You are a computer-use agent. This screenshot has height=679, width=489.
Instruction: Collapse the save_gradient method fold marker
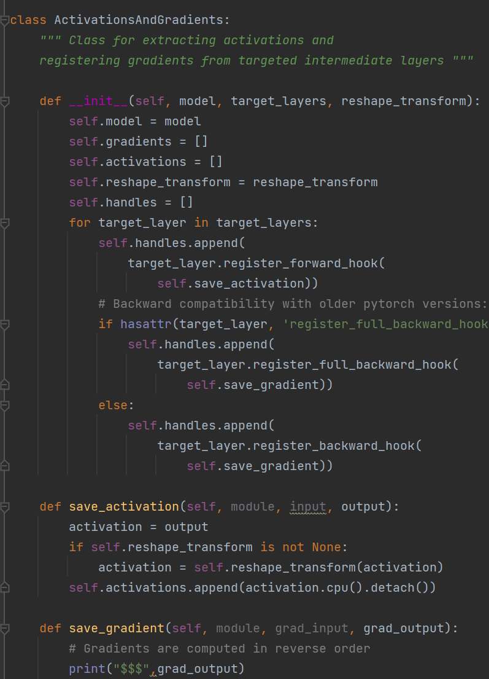[5, 629]
